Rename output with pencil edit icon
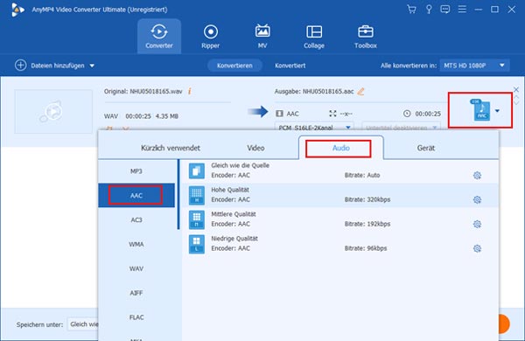This screenshot has width=525, height=341. click(x=360, y=91)
